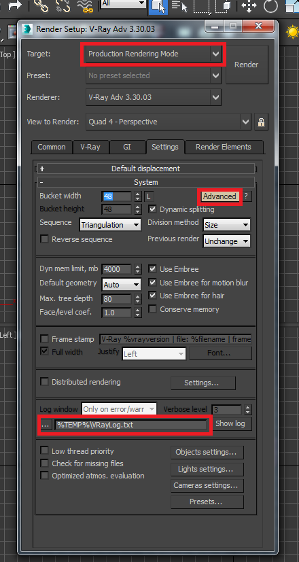Select the Select and Link tool

point(41,5)
